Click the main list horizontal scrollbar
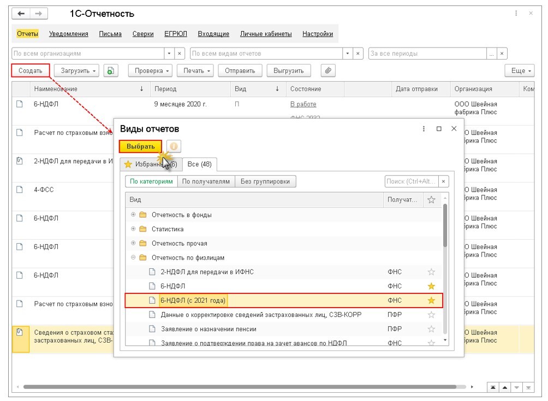 240,387
